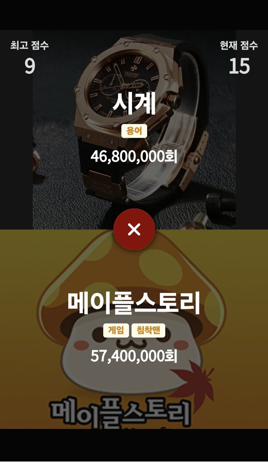Select the 침착맨 category tag
The image size is (268, 462).
(x=148, y=331)
